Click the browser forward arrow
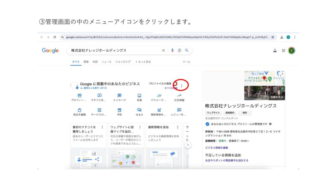Image resolution: width=331 pixels, height=186 pixels. 48,37
